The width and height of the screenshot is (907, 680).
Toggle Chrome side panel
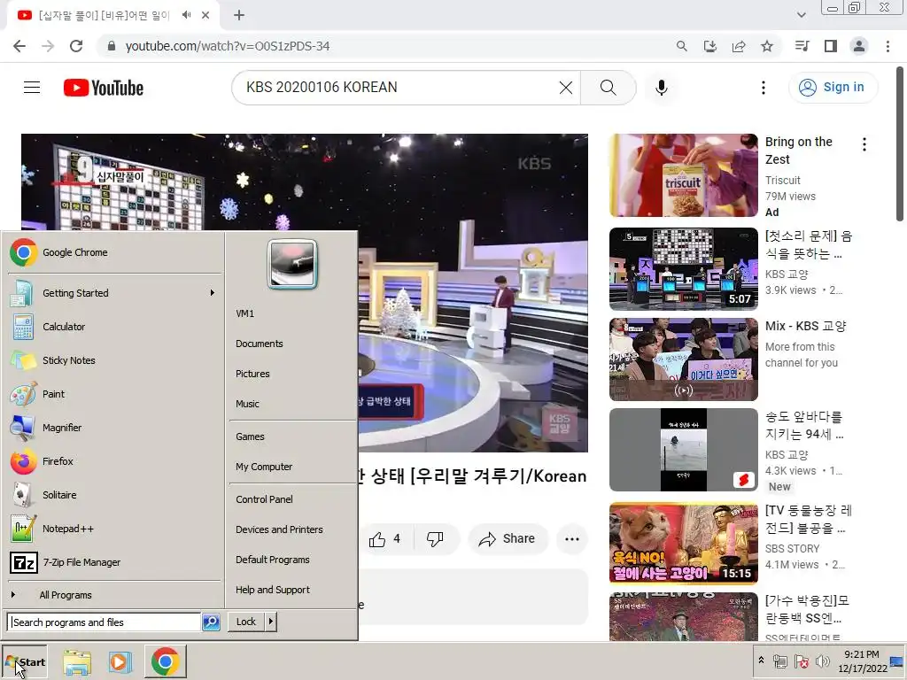click(x=831, y=46)
